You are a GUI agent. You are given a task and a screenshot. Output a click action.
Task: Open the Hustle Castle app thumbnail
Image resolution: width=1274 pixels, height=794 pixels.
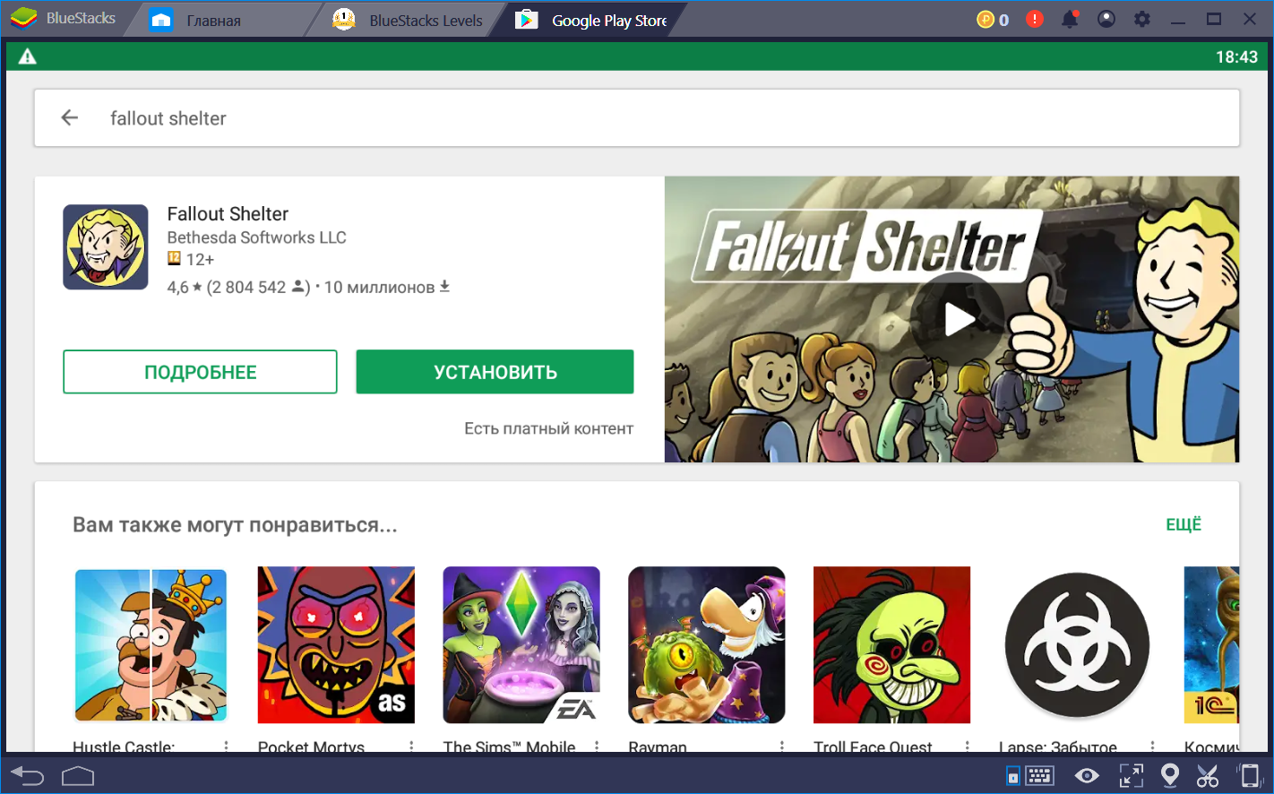[151, 645]
